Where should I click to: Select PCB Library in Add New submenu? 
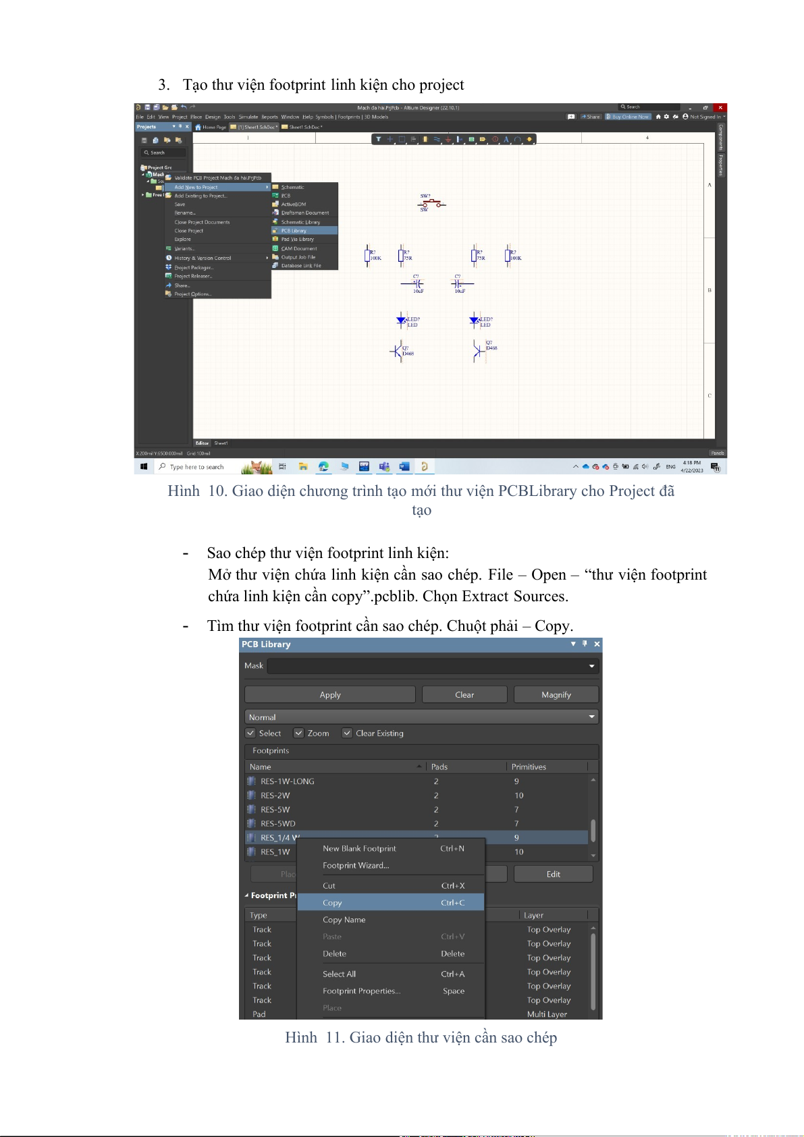point(294,231)
